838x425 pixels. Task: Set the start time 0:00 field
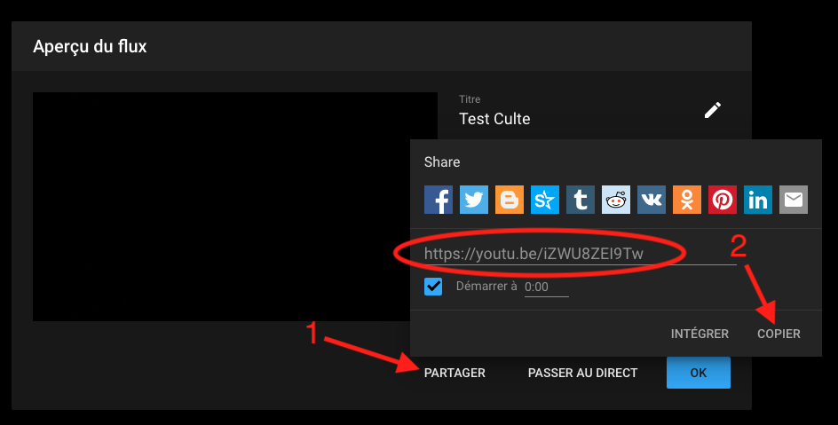[546, 287]
